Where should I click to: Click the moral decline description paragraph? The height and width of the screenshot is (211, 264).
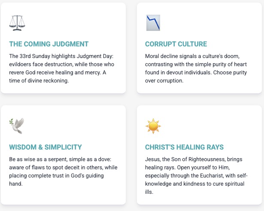click(199, 68)
